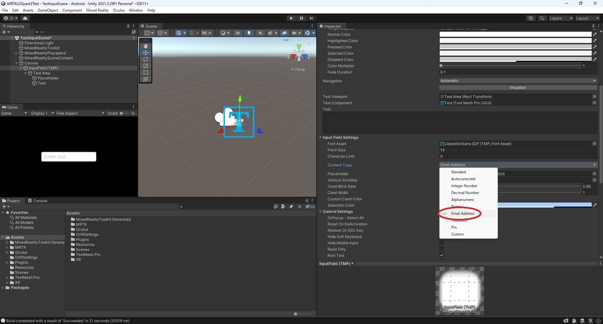This screenshot has width=603, height=324.
Task: Open the GameObject menu
Action: [x=47, y=10]
